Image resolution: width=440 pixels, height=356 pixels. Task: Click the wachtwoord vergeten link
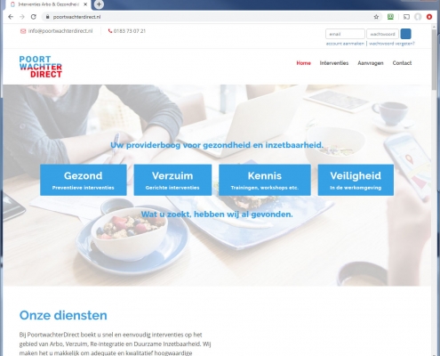coord(392,44)
